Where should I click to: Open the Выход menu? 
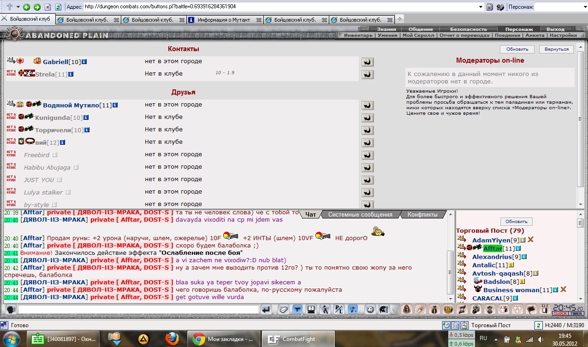pyautogui.click(x=555, y=29)
